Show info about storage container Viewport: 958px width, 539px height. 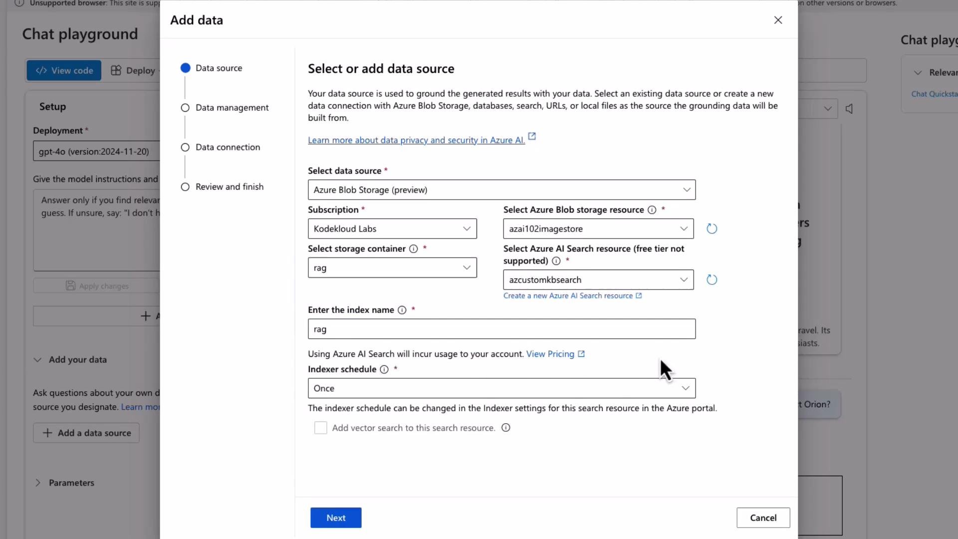point(413,249)
